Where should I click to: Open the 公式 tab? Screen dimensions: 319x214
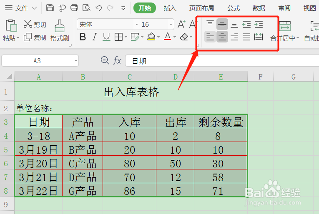[x=234, y=8]
